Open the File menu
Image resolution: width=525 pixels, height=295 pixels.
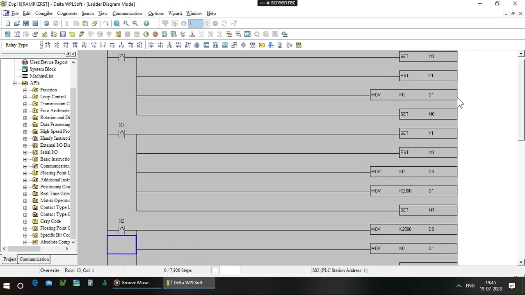pos(15,14)
